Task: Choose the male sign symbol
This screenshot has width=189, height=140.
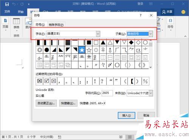Action: pos(110,50)
